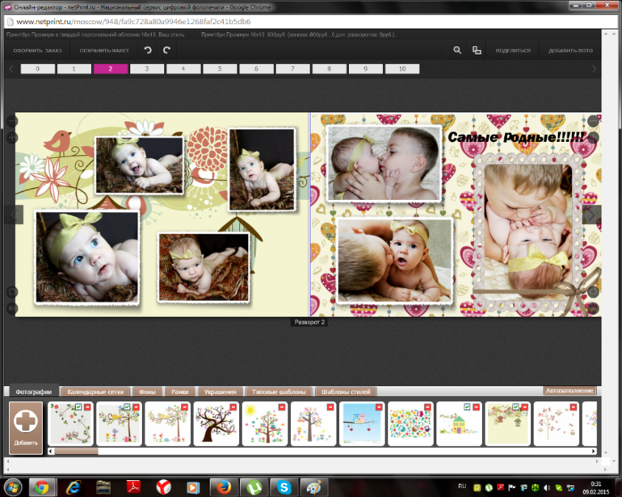Toggle the checkmark on first thumbnail
The height and width of the screenshot is (497, 622).
pos(78,407)
